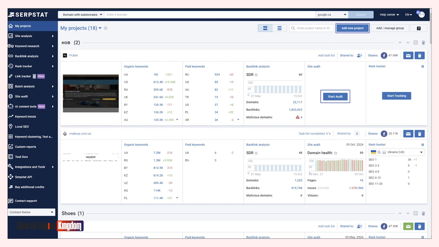
Task: Click Integrations and Tools wrench icon
Action: click(11, 167)
